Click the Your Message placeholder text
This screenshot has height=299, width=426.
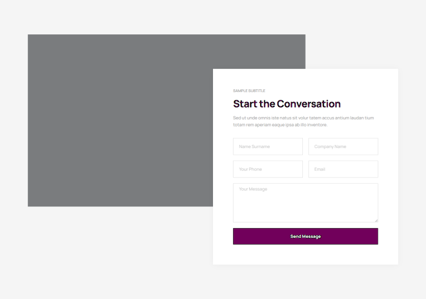[253, 189]
